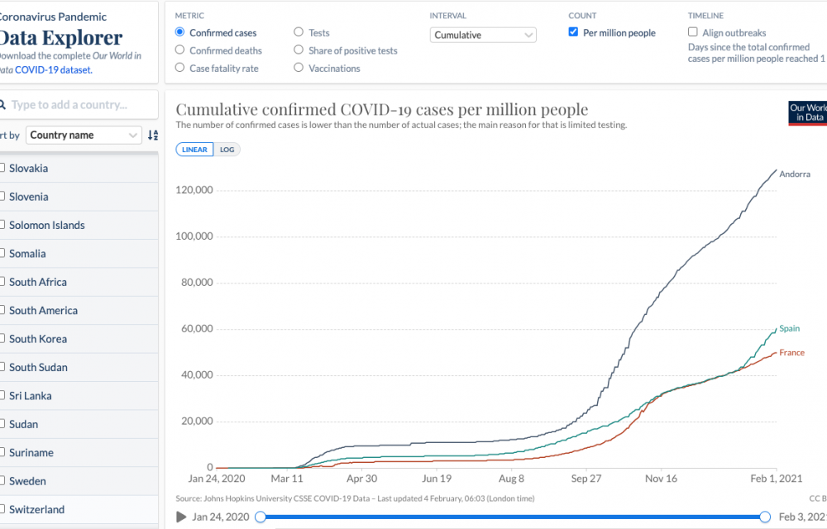Choose the Vaccinations metric radio button
Viewport: 827px width, 529px height.
(x=299, y=69)
